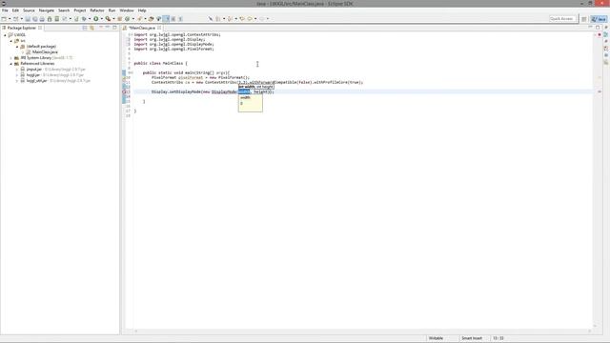
Task: Click the editor horizontal scrollbar
Action: [363, 332]
